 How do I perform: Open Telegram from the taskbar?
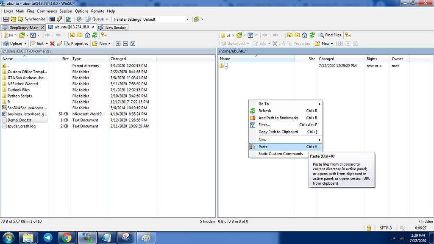[48, 238]
